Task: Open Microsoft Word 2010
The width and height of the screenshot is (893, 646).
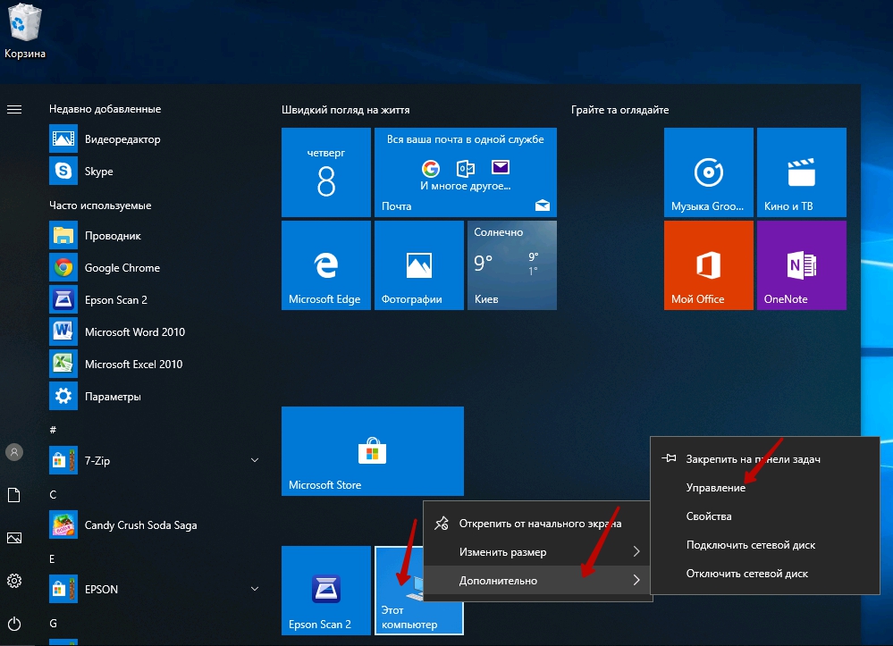Action: [x=134, y=332]
